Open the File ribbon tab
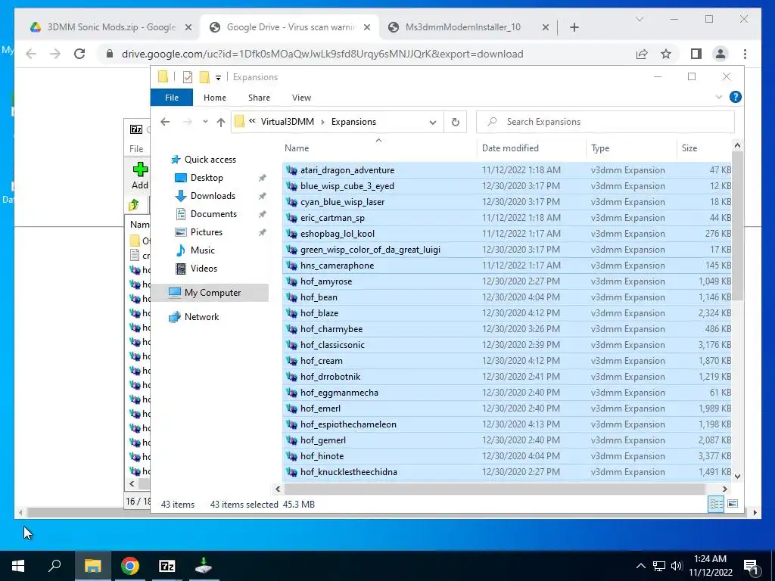 pos(172,98)
